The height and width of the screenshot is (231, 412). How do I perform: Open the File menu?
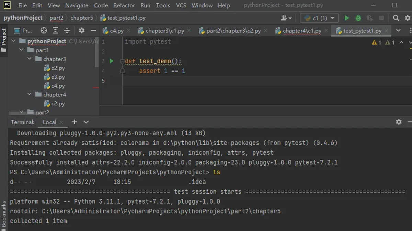click(x=22, y=5)
